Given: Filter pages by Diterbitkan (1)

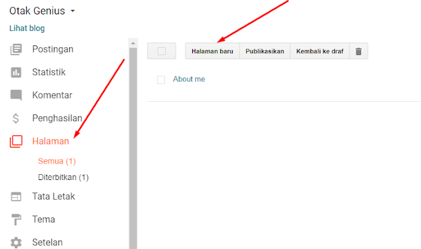Looking at the screenshot, I should 63,177.
